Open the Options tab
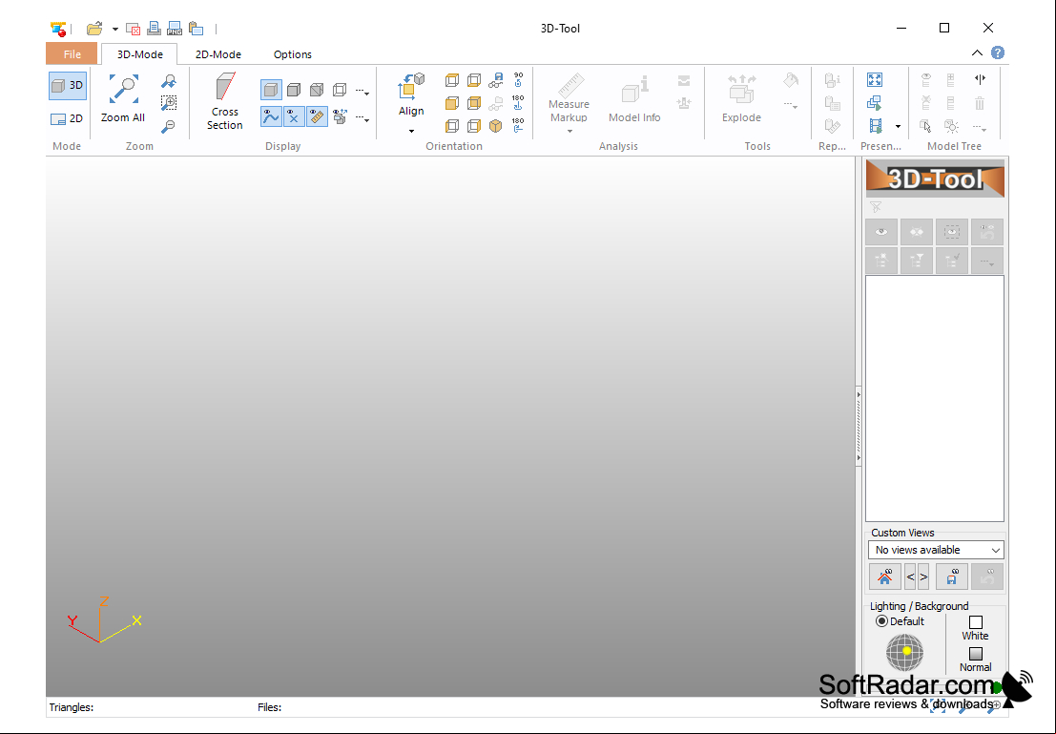The image size is (1056, 734). pyautogui.click(x=292, y=53)
